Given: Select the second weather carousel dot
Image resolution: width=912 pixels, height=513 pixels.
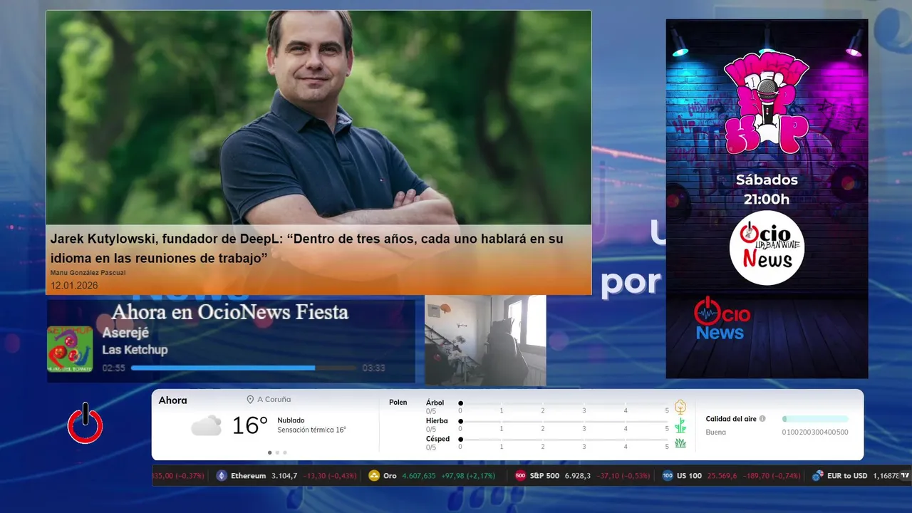Looking at the screenshot, I should point(277,452).
